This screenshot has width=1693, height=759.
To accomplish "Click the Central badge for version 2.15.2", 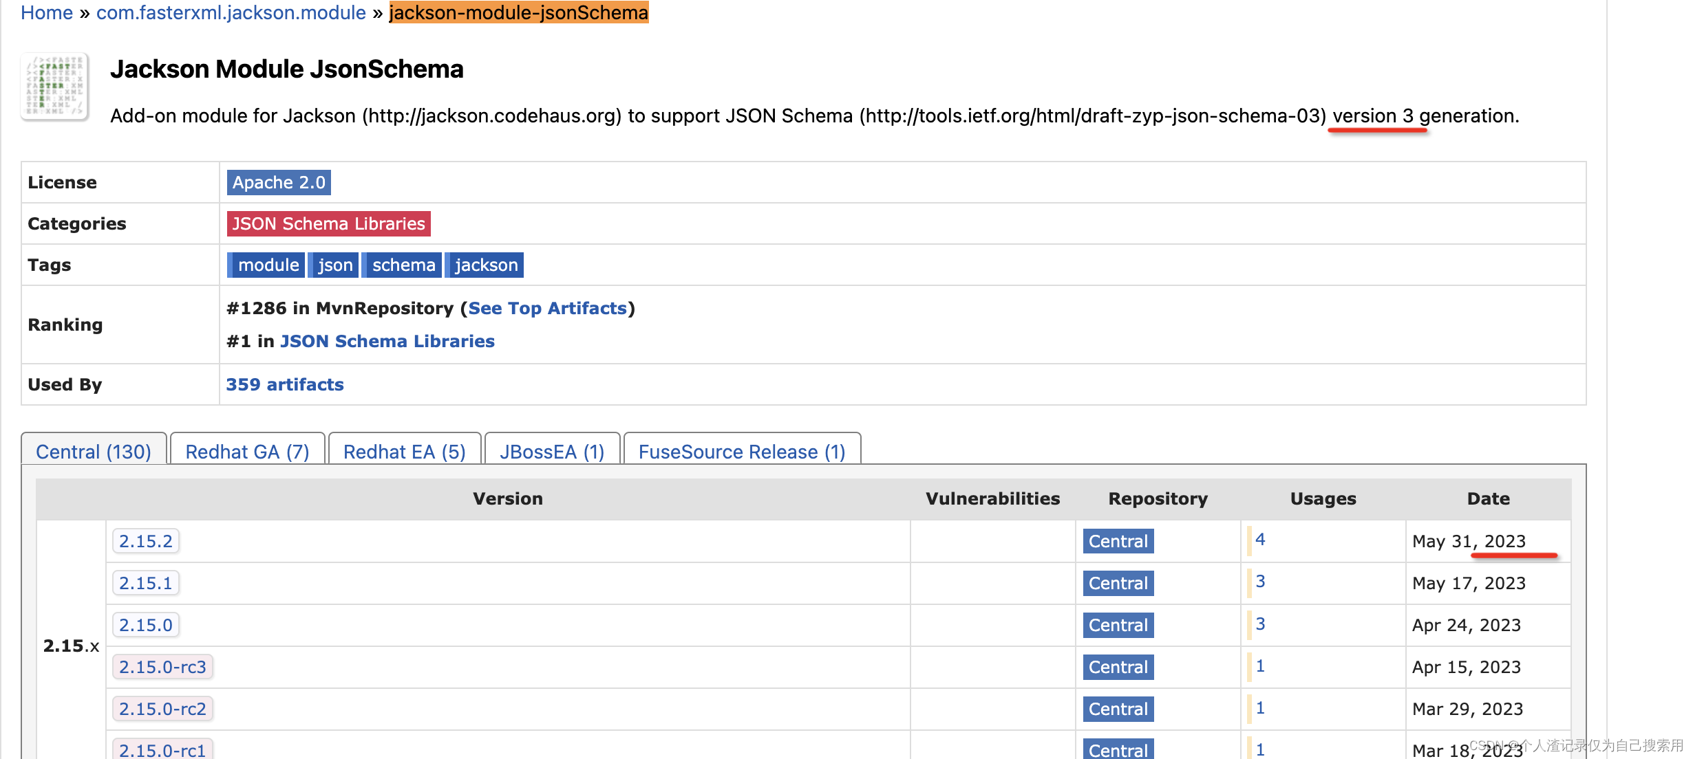I will pos(1117,541).
